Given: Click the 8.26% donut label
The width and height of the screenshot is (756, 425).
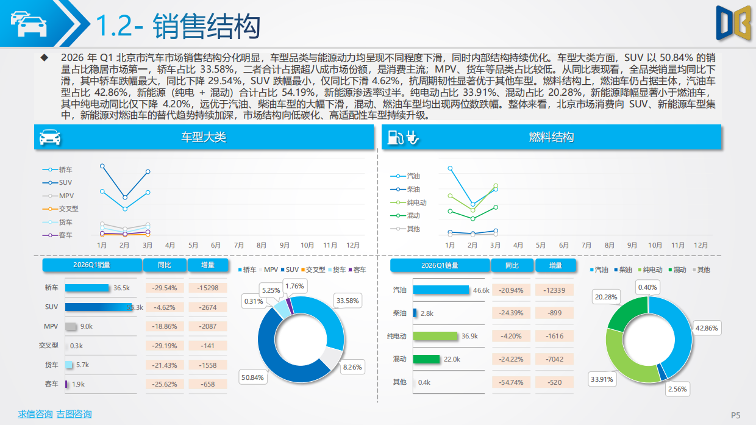Looking at the screenshot, I should [352, 367].
